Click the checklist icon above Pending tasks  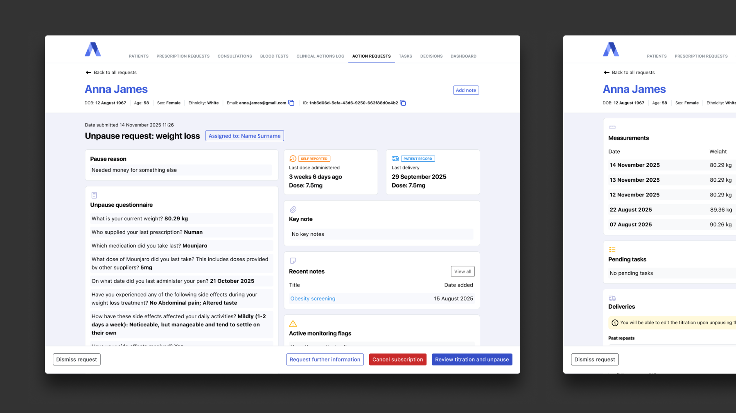[x=612, y=250]
